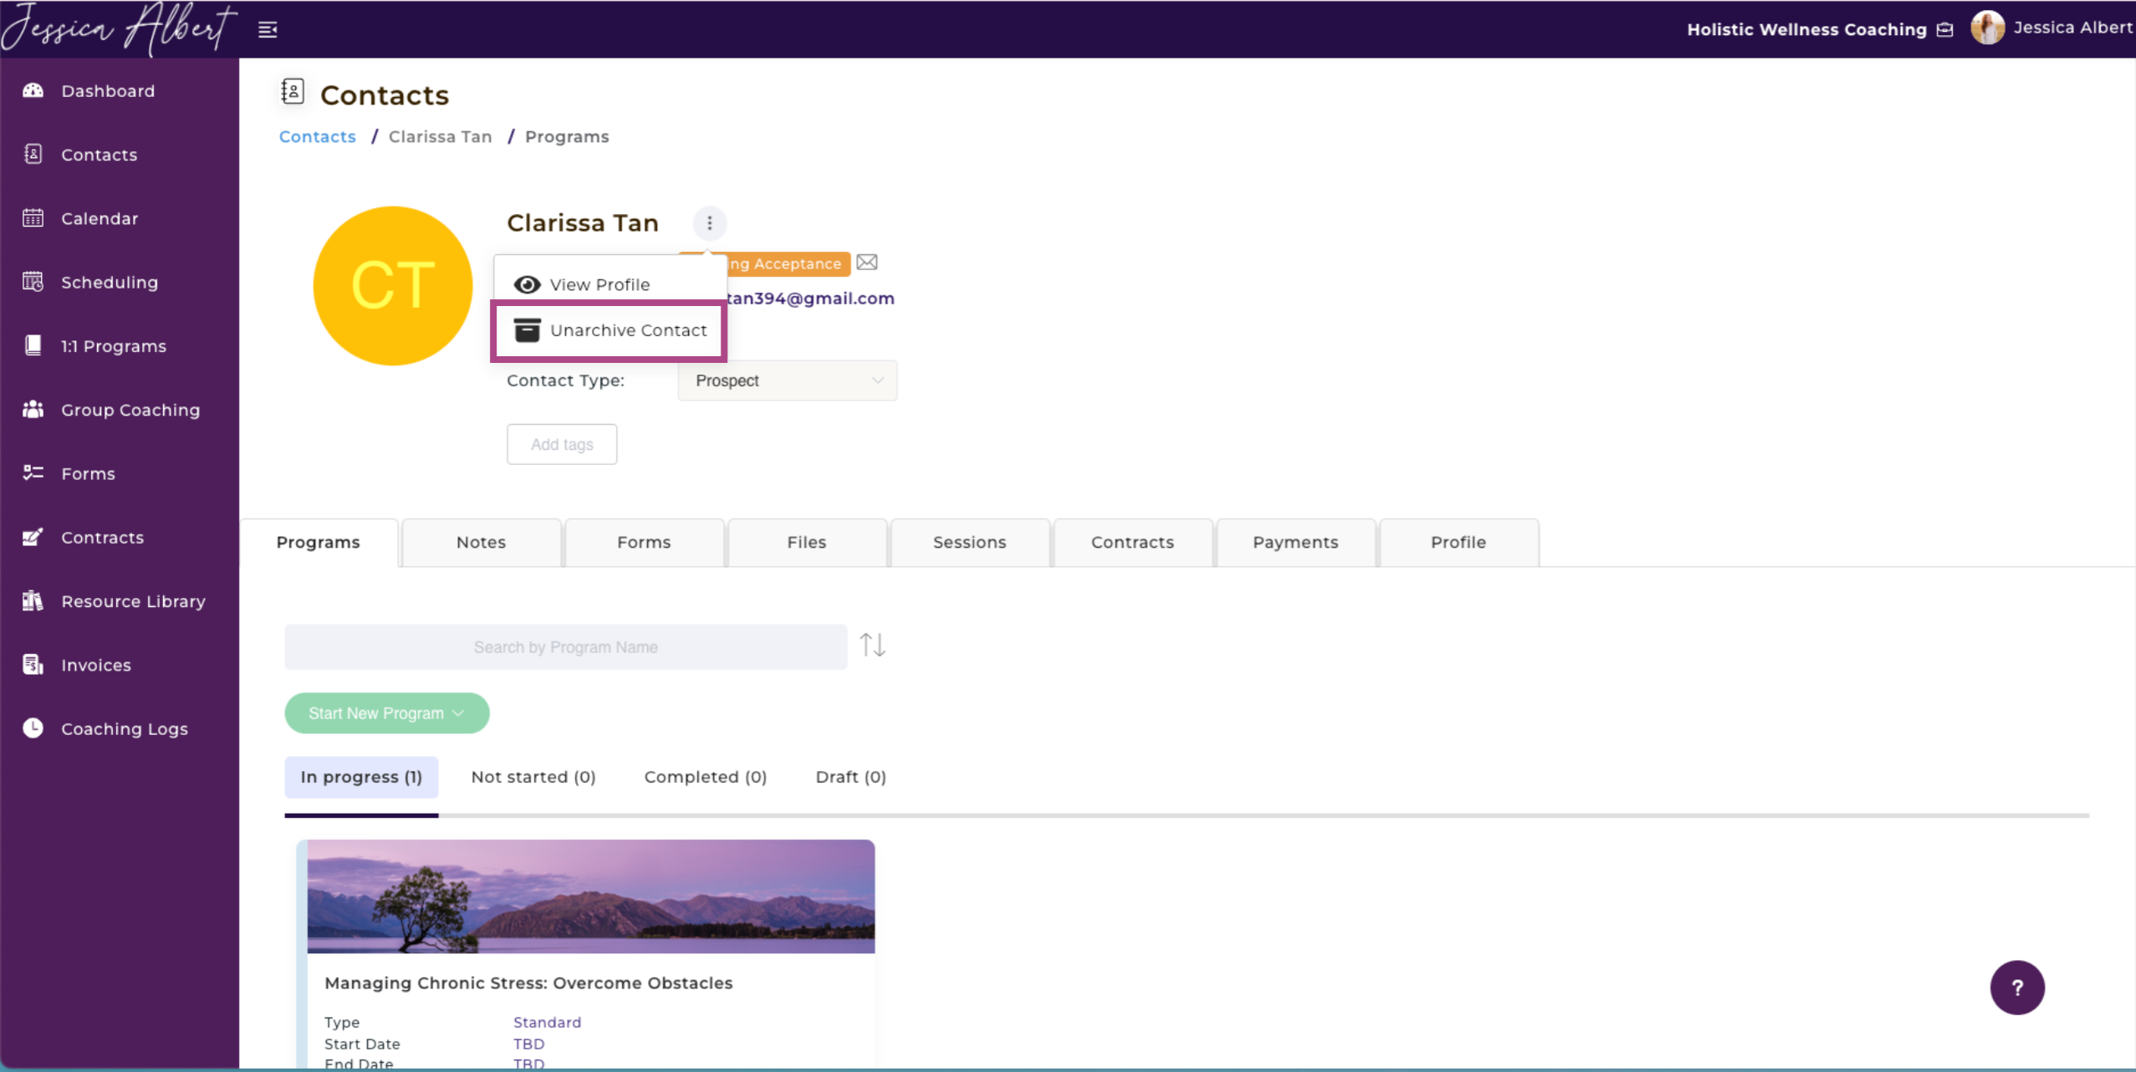Select the Completed (0) filter

coord(706,777)
